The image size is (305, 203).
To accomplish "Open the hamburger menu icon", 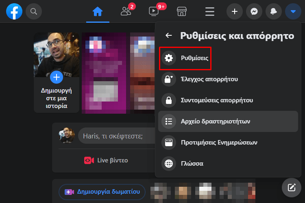I will (x=210, y=11).
